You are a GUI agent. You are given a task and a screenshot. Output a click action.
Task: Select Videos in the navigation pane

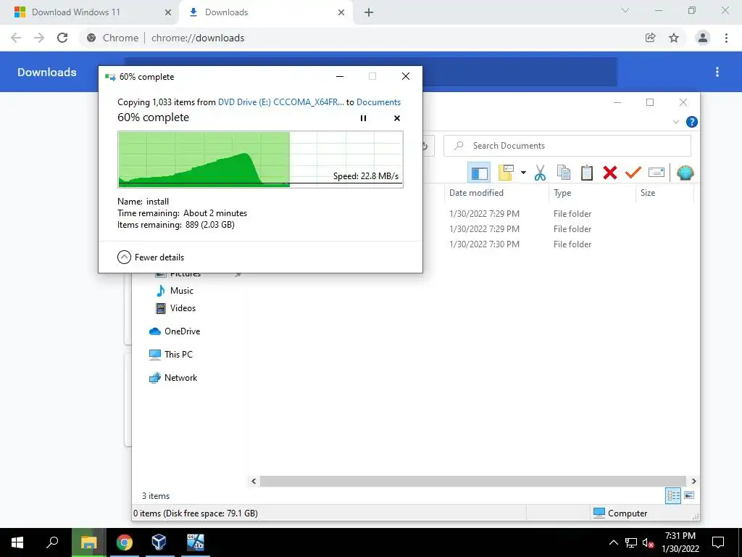pyautogui.click(x=175, y=308)
